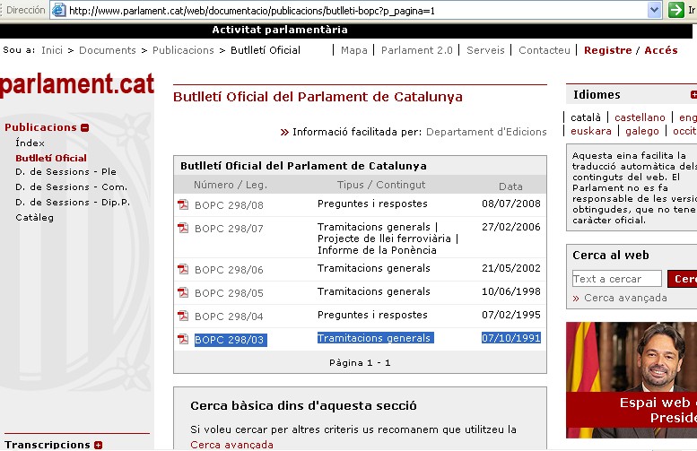
Task: Go to Publicacions breadcrumb
Action: click(183, 50)
